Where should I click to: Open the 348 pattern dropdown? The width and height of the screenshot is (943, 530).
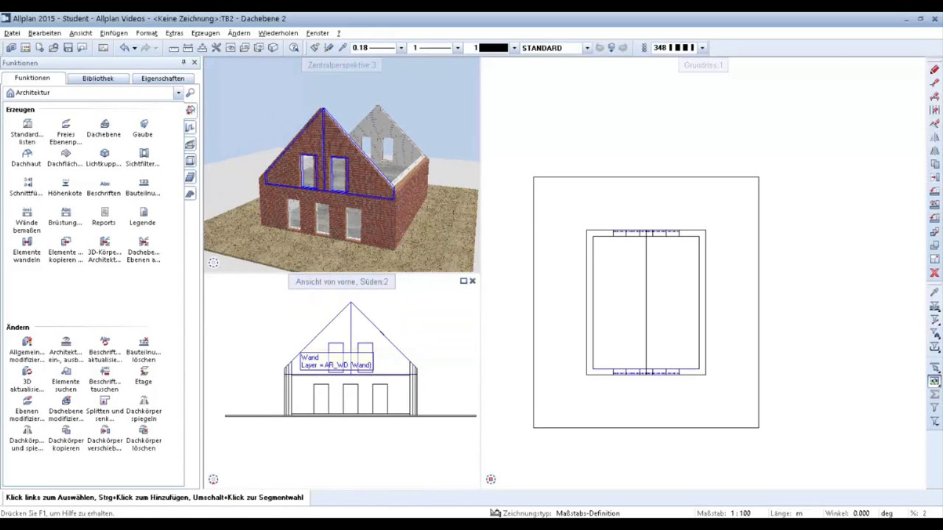(702, 48)
